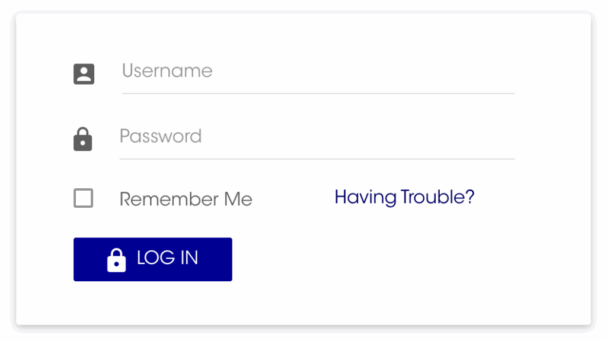Focus the Password input field

(317, 137)
